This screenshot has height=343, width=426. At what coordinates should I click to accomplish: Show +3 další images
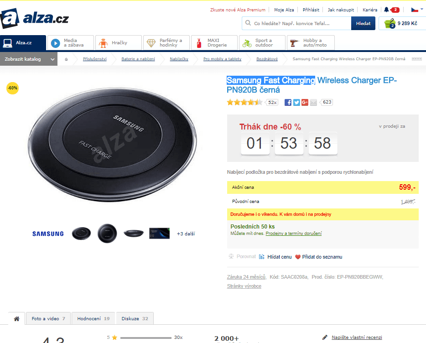pyautogui.click(x=186, y=234)
